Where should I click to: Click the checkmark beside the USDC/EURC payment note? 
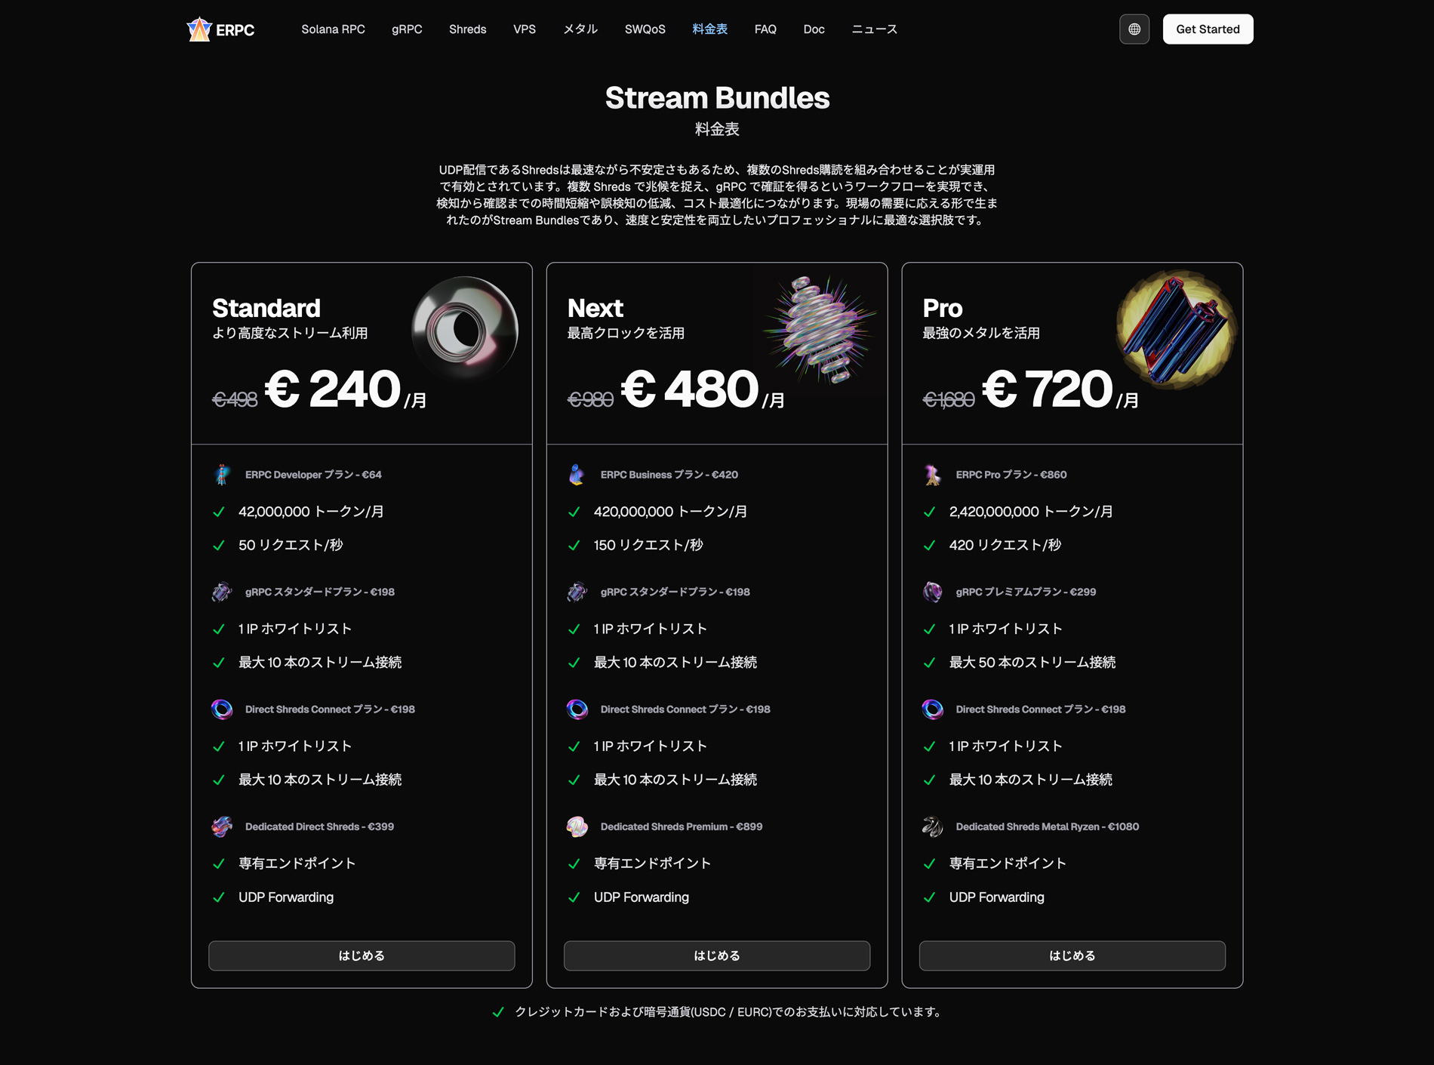pos(500,1012)
